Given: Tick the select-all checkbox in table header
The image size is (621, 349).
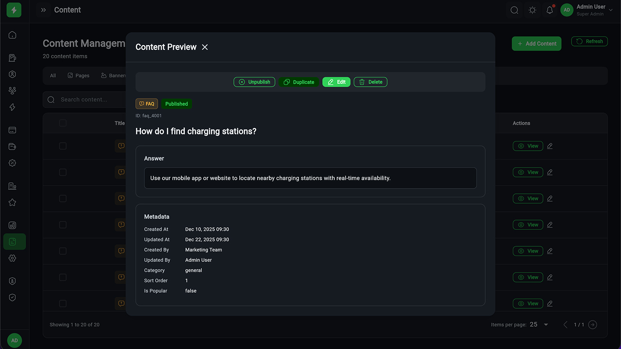Looking at the screenshot, I should (63, 123).
